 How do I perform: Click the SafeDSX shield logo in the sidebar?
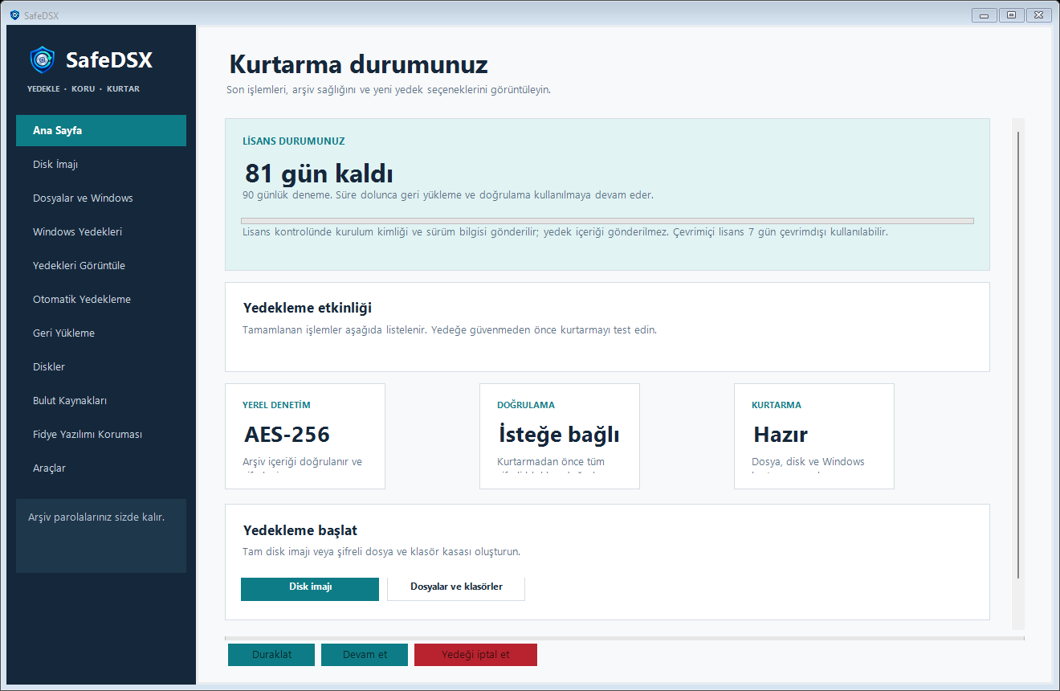43,60
